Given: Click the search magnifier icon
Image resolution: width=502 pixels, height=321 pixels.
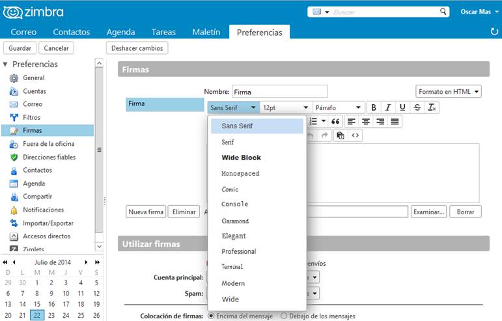Looking at the screenshot, I should pos(443,12).
